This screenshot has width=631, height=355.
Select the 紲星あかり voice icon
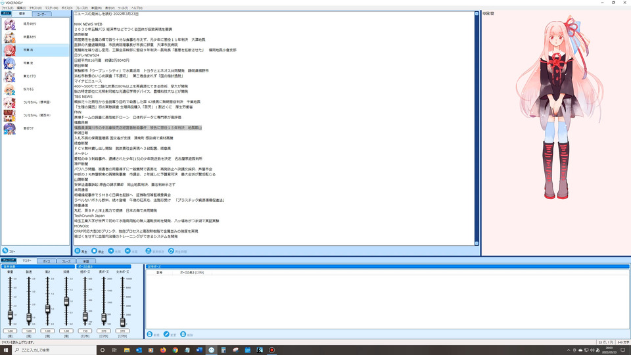point(9,37)
